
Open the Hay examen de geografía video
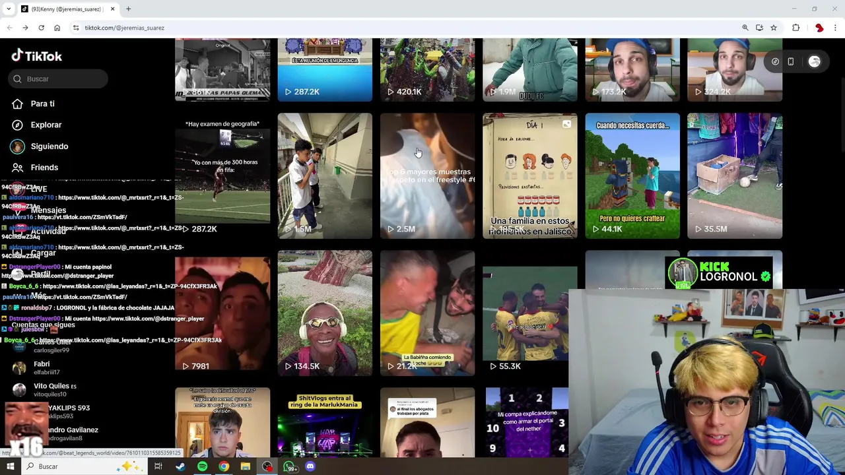coord(222,175)
